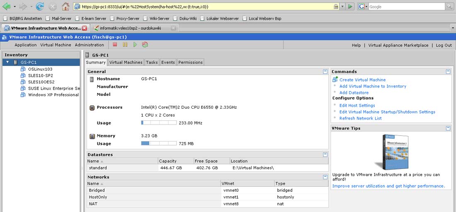Screen dimensions: 456x212
Task: Open the browser tab list dropdown
Action: pos(453,28)
